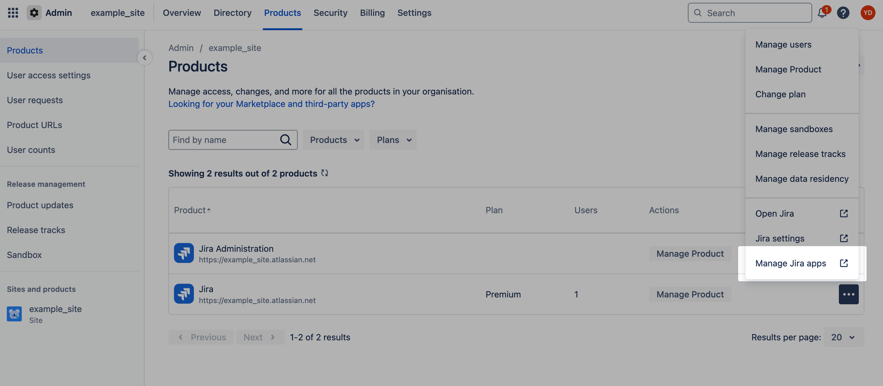Switch to the Settings tab

pos(414,13)
